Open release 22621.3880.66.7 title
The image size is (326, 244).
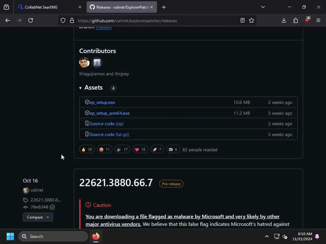[116, 183]
